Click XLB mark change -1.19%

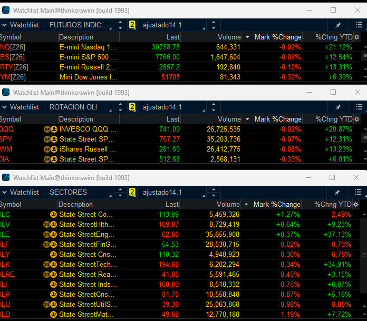pyautogui.click(x=289, y=315)
